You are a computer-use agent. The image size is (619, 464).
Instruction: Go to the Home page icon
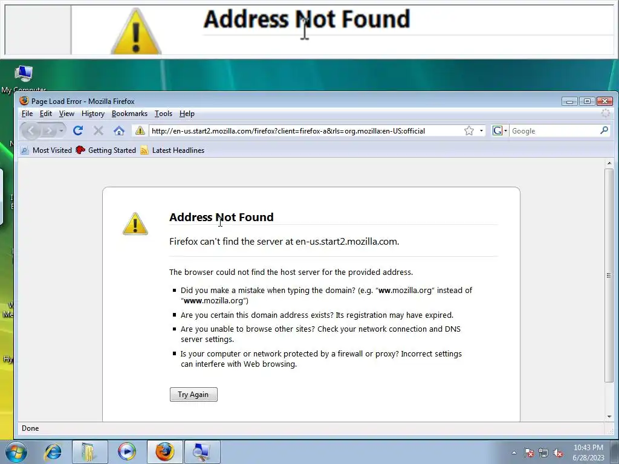(x=119, y=130)
